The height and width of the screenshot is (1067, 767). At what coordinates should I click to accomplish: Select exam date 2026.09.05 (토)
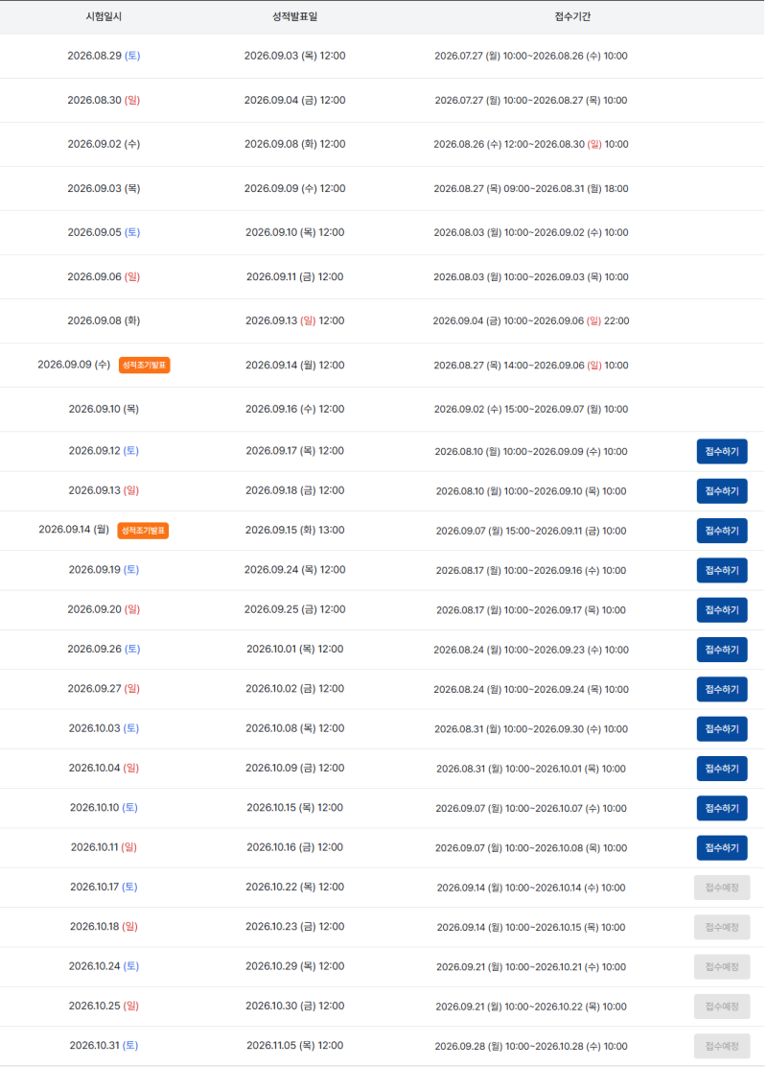tap(104, 232)
